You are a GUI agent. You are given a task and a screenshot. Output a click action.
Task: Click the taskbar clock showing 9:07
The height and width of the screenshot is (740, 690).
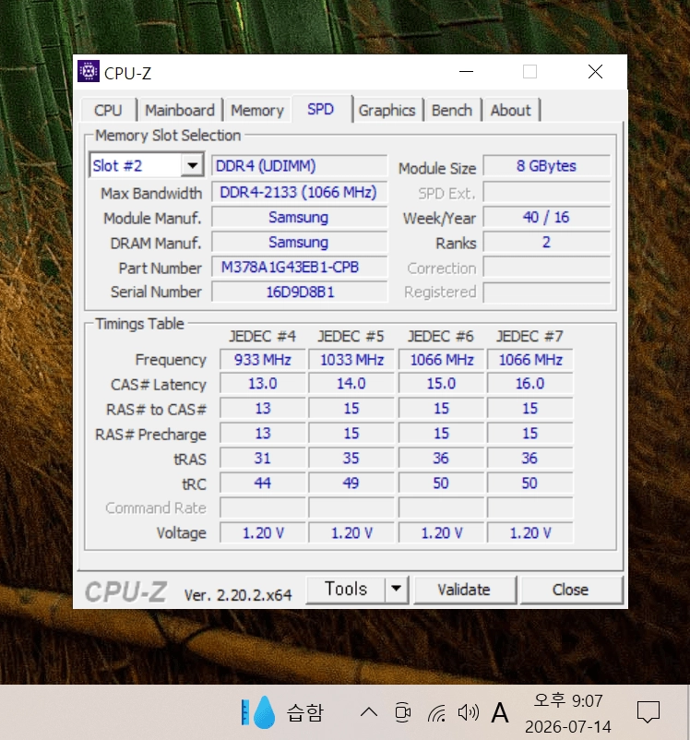pos(567,713)
